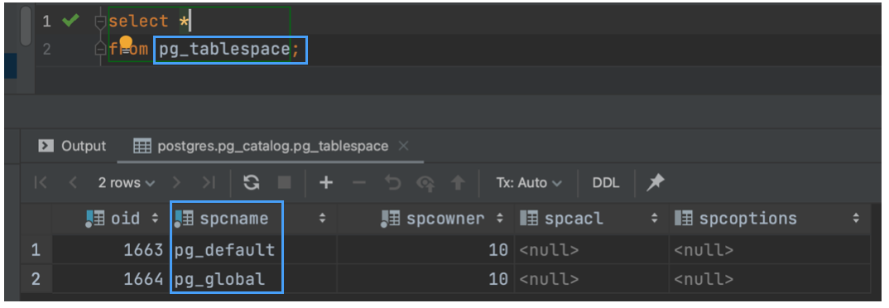The height and width of the screenshot is (308, 889).
Task: Pin the result tab with pin icon
Action: (x=656, y=183)
